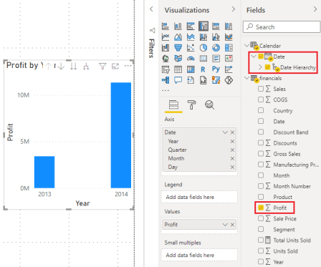Remove Profit from Values
This screenshot has width=321, height=267.
point(232,225)
